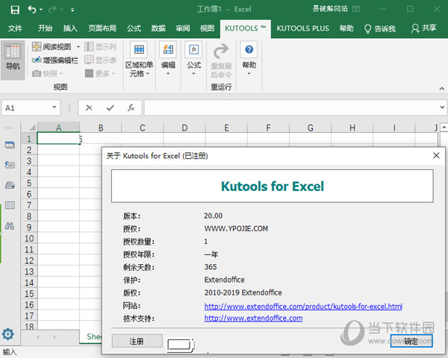Click the 注册 register button
This screenshot has height=358, width=448.
(135, 341)
